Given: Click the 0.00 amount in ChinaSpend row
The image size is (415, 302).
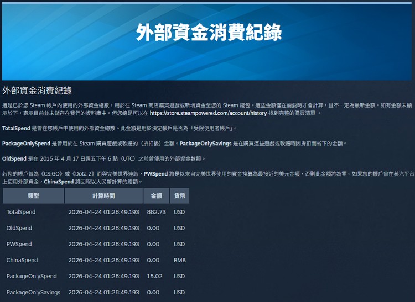Looking at the screenshot, I should click(x=153, y=260).
